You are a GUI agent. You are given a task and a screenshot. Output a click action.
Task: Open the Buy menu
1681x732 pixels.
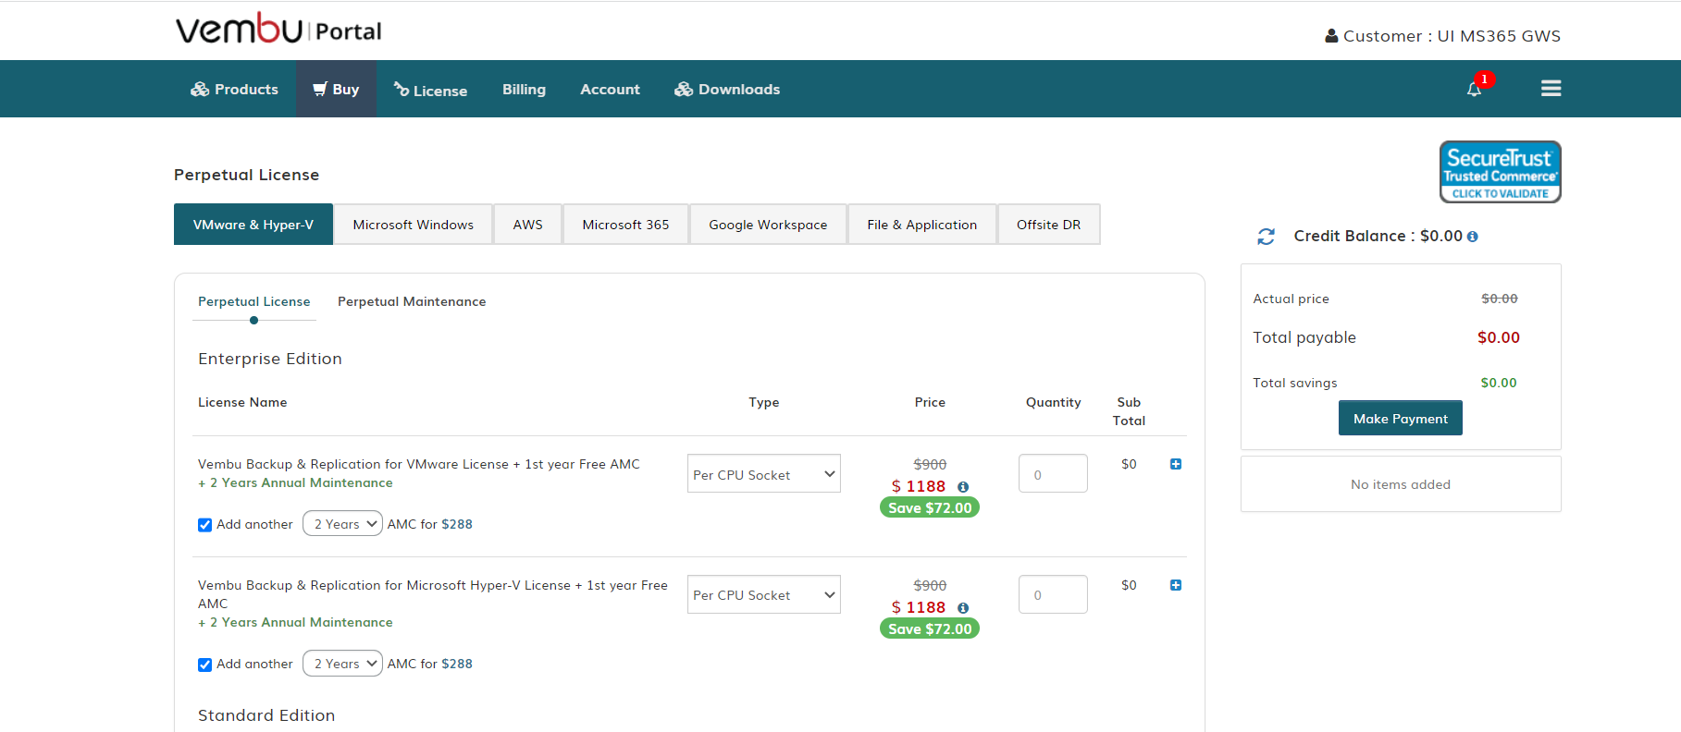(336, 90)
